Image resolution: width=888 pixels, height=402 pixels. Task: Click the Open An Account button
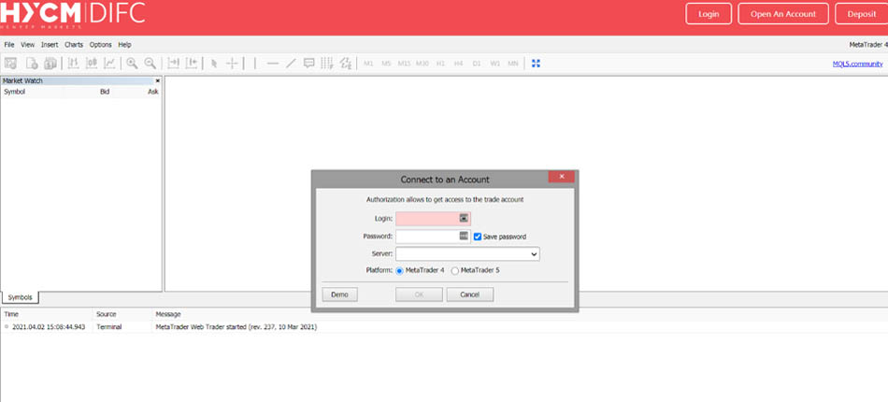[x=783, y=14]
